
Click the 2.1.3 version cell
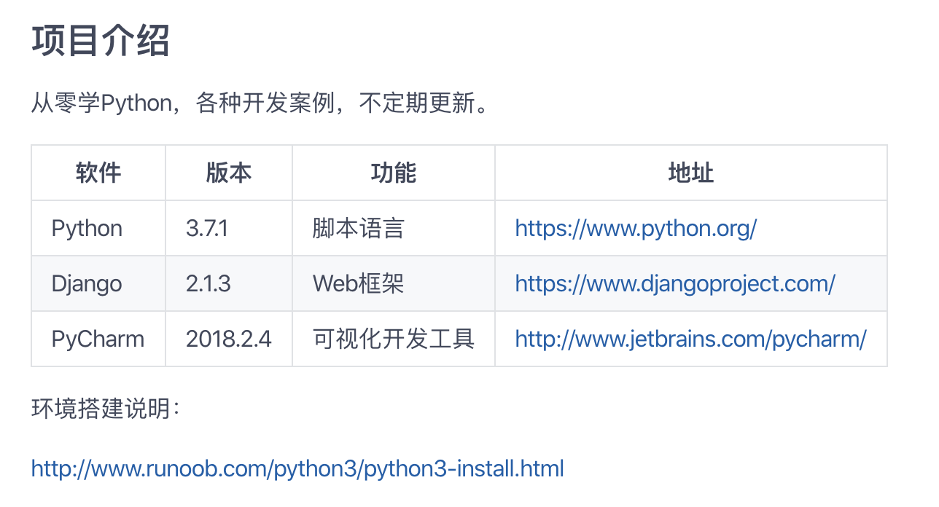pos(229,283)
